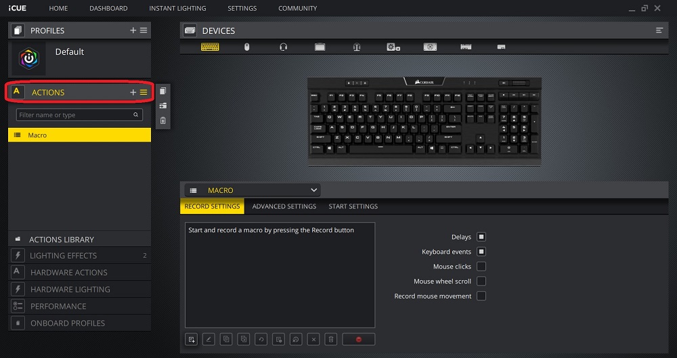Expand the Onboard Profiles section
Screen dimensions: 677x358
(79, 323)
